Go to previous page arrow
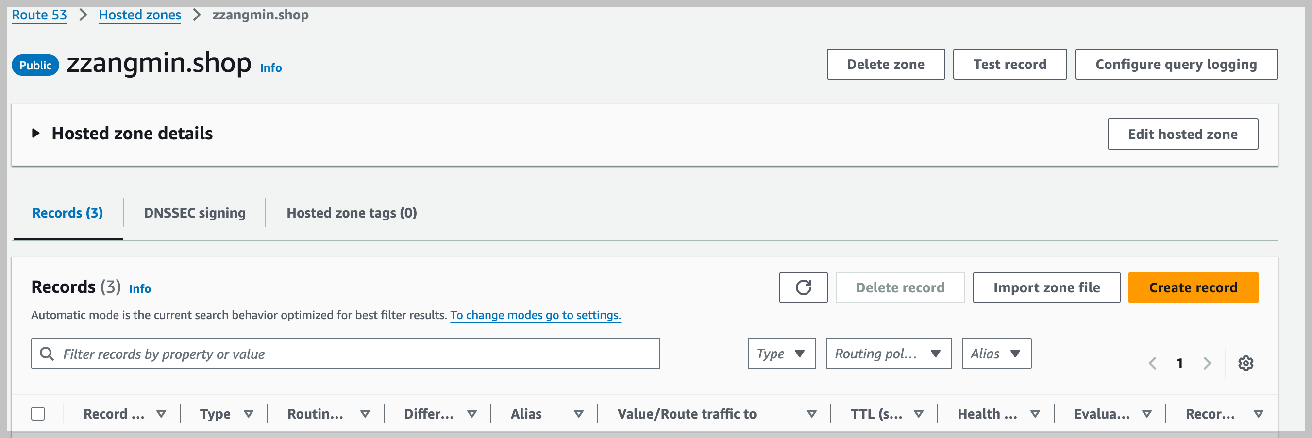1312x438 pixels. tap(1153, 363)
